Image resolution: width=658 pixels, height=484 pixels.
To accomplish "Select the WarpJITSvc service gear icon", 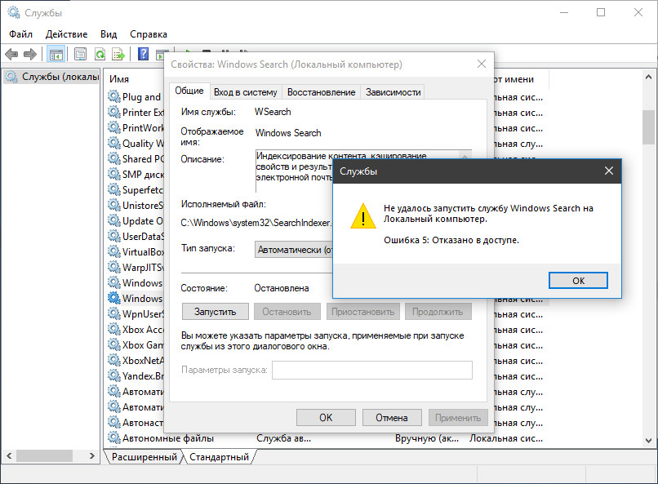I will click(114, 268).
